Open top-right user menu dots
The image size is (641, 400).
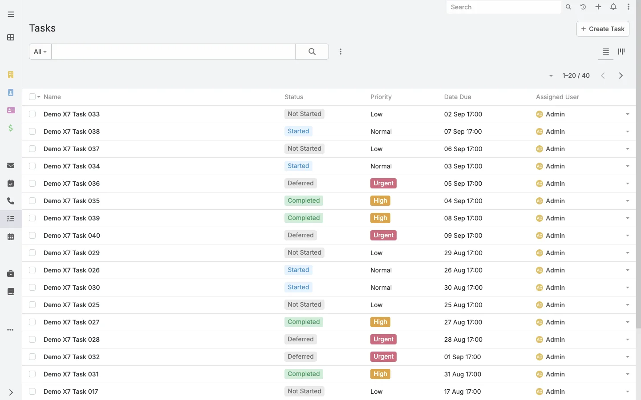[629, 7]
